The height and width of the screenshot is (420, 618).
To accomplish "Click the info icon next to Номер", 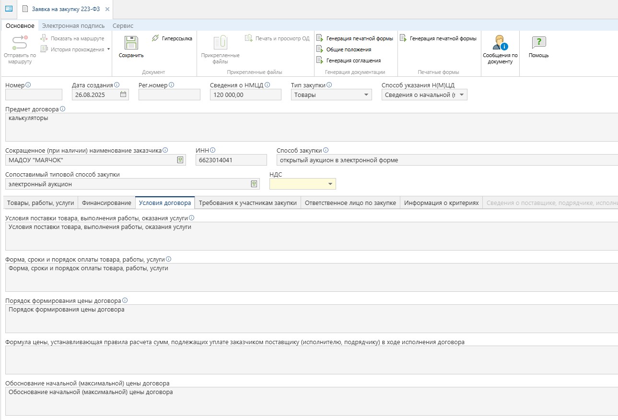I will pos(28,85).
